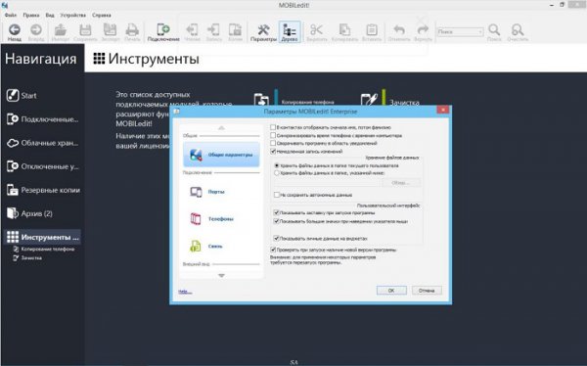The width and height of the screenshot is (587, 366).
Task: Select storing data in current user folder
Action: [277, 165]
